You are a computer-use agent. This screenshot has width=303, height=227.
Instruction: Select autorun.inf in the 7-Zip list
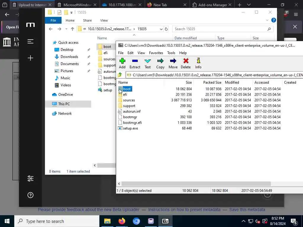(x=132, y=111)
